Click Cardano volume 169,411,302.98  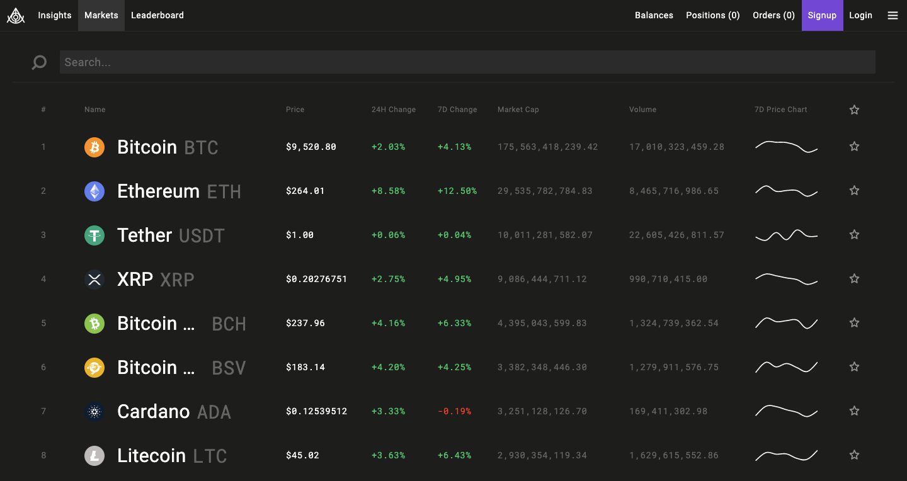click(x=668, y=411)
